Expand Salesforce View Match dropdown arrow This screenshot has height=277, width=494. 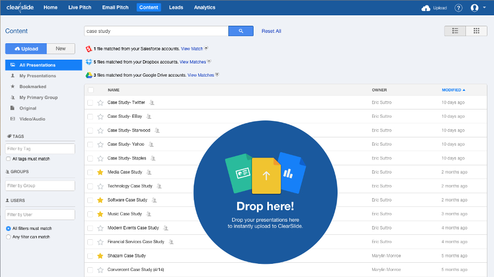(x=206, y=48)
